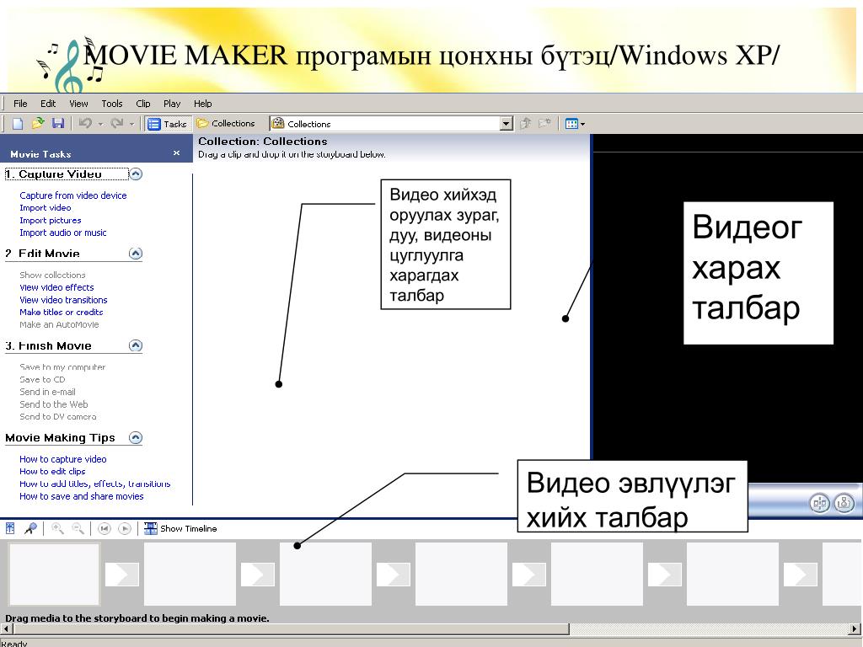Viewport: 863px width, 647px height.
Task: Click the Make an AutoMovie text
Action: [59, 324]
